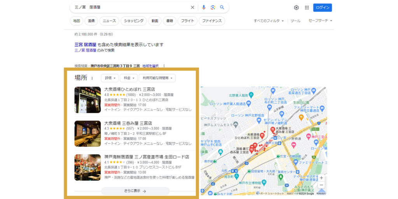The width and height of the screenshot is (398, 199).
Task: Open the セーフサーチ dropdown
Action: [320, 21]
